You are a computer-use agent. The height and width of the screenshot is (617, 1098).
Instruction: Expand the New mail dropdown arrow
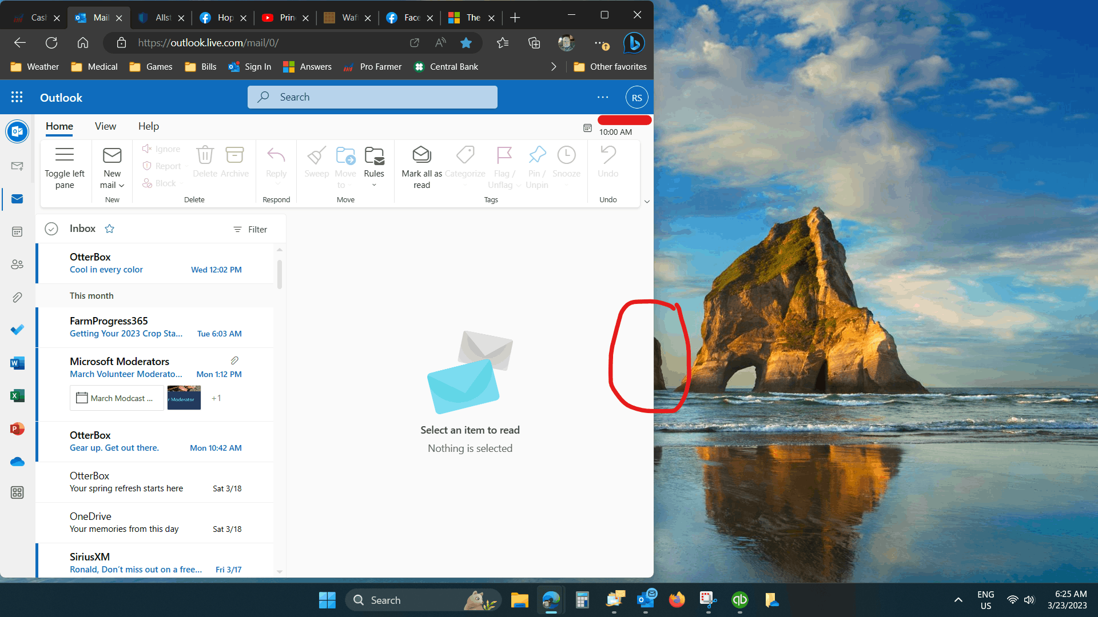point(121,186)
